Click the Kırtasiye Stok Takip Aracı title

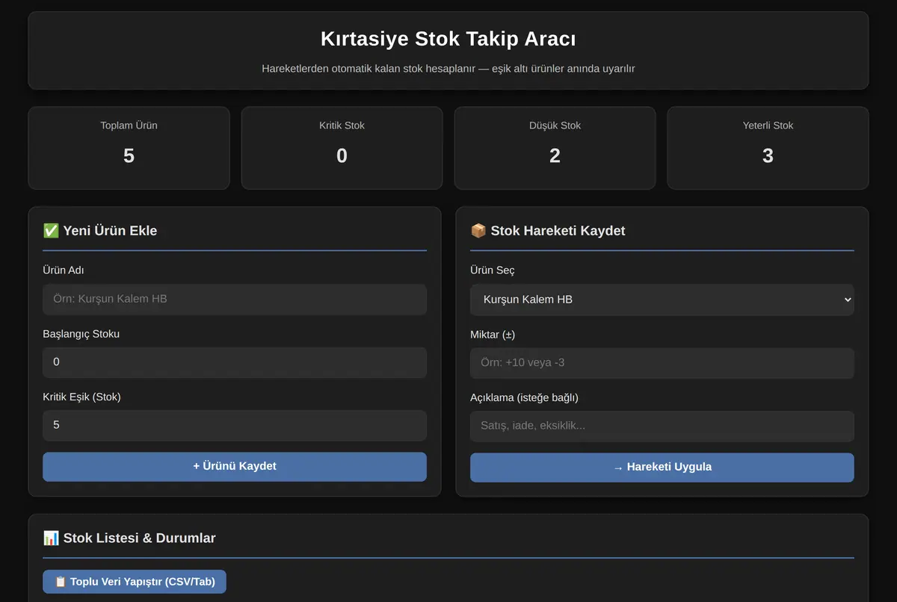[449, 39]
